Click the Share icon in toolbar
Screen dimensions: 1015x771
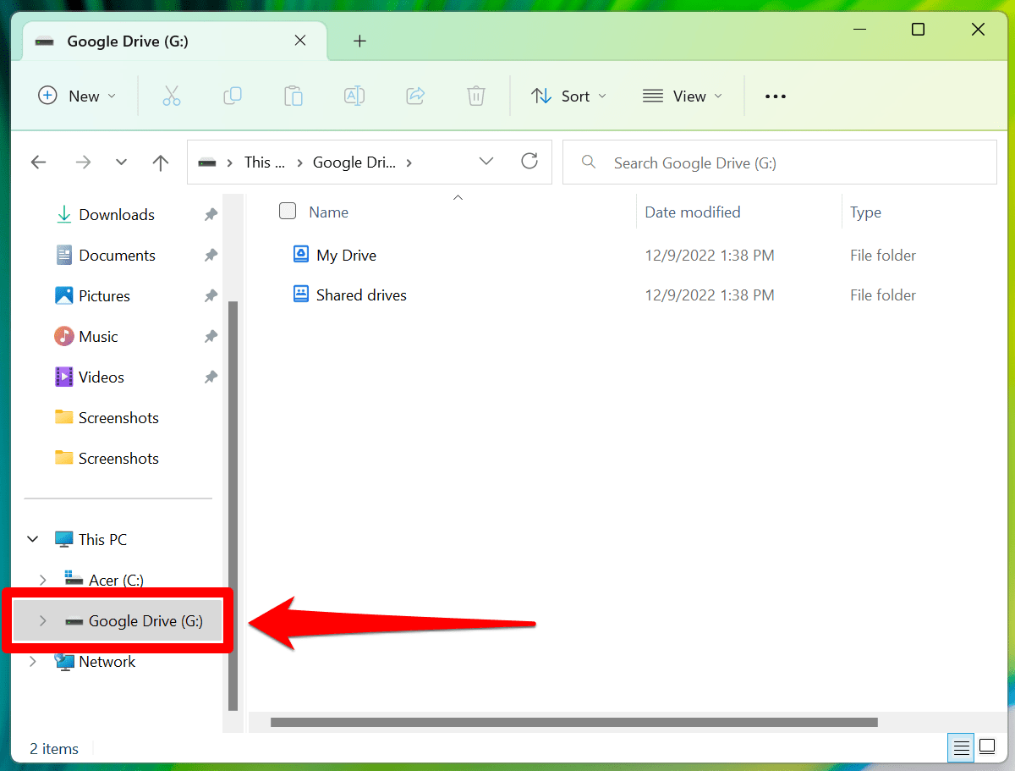[x=415, y=96]
